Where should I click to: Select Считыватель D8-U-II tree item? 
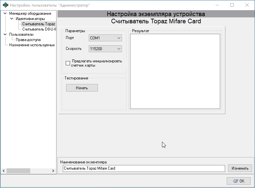pos(39,29)
